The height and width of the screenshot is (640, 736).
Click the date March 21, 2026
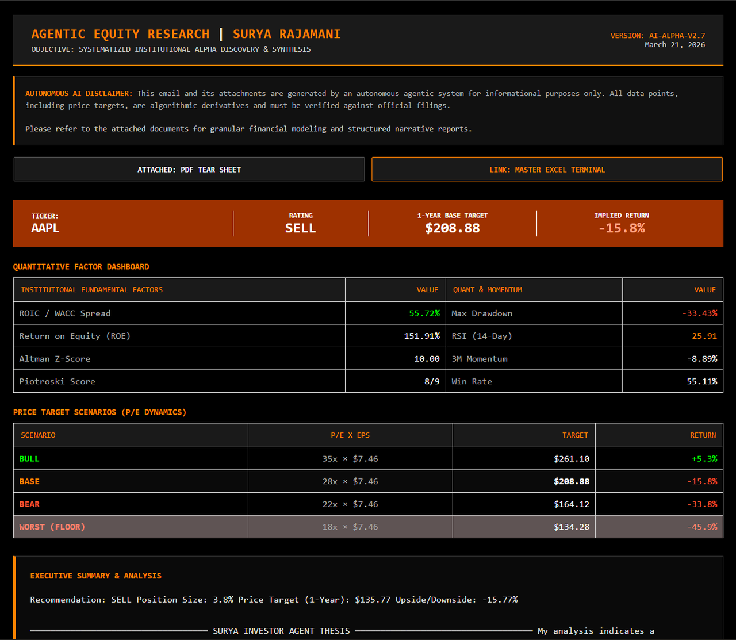[x=675, y=45]
